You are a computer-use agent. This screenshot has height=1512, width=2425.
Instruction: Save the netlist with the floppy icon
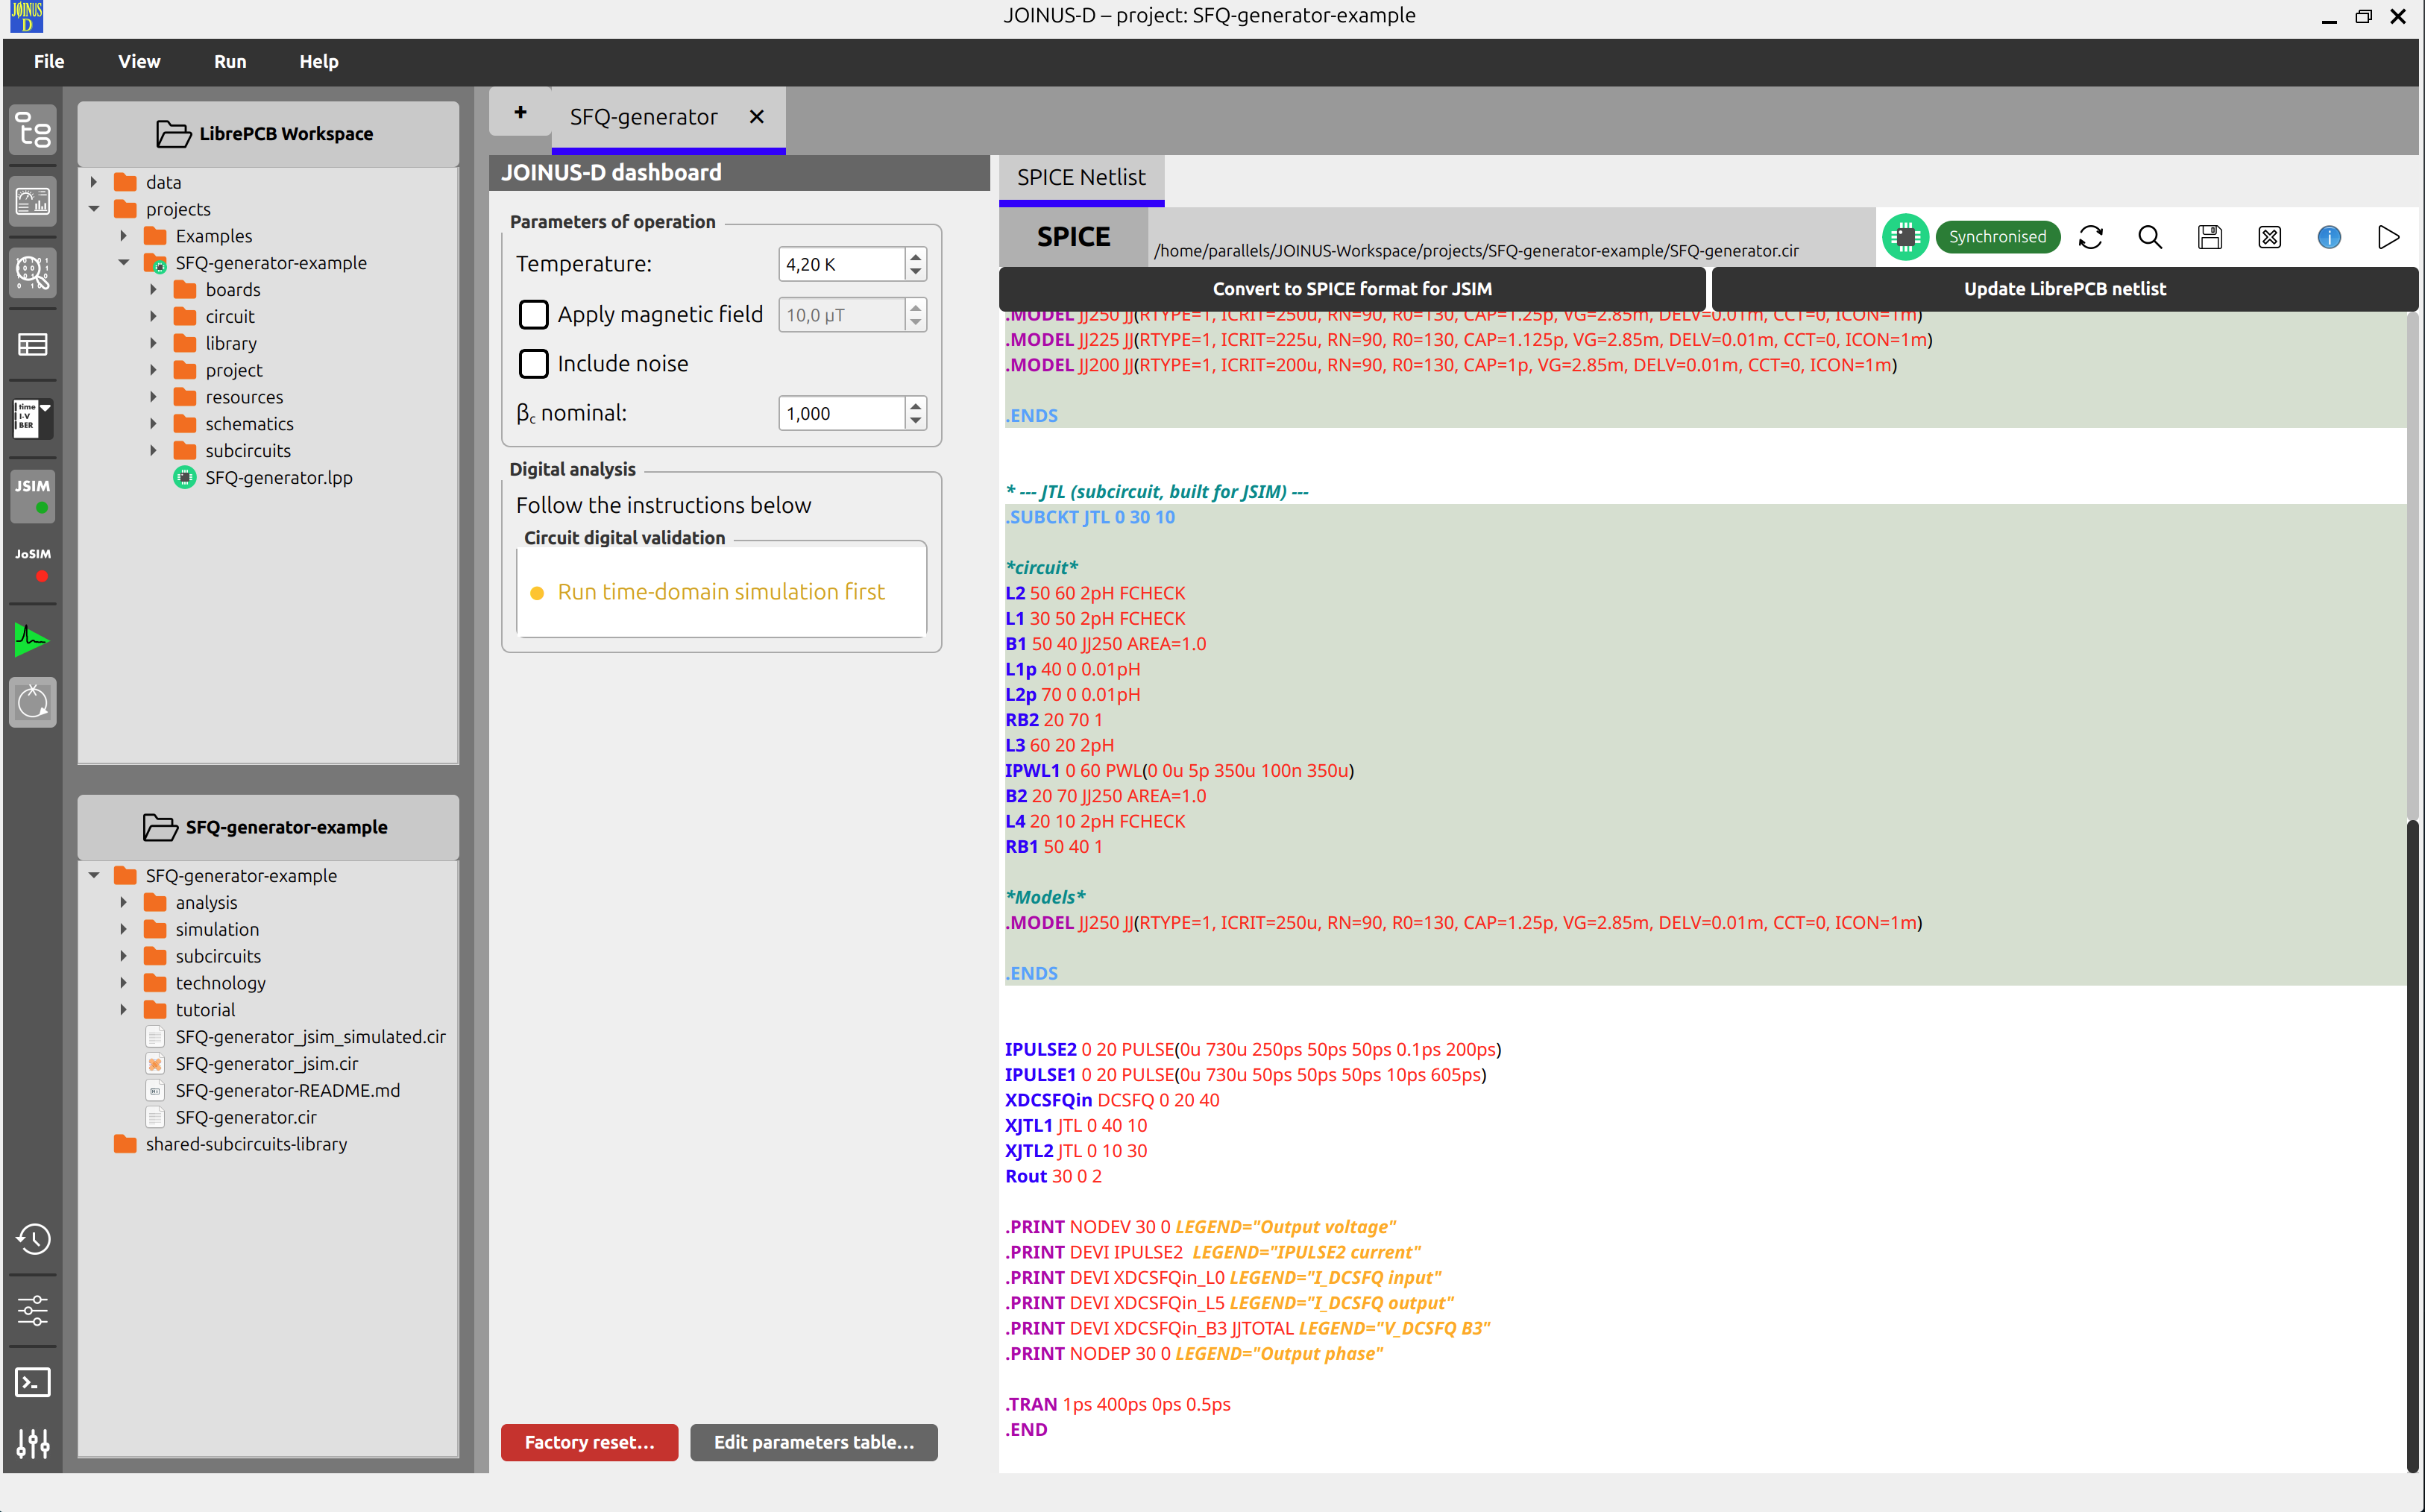pyautogui.click(x=2210, y=237)
